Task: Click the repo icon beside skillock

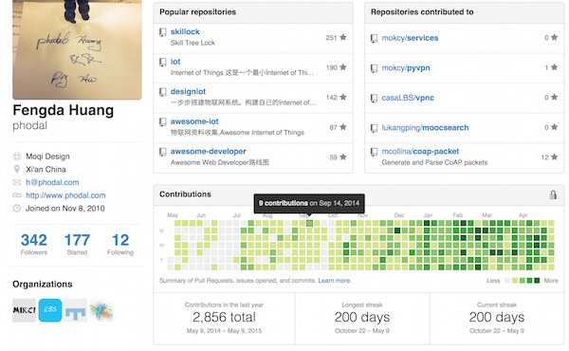Action: (163, 32)
